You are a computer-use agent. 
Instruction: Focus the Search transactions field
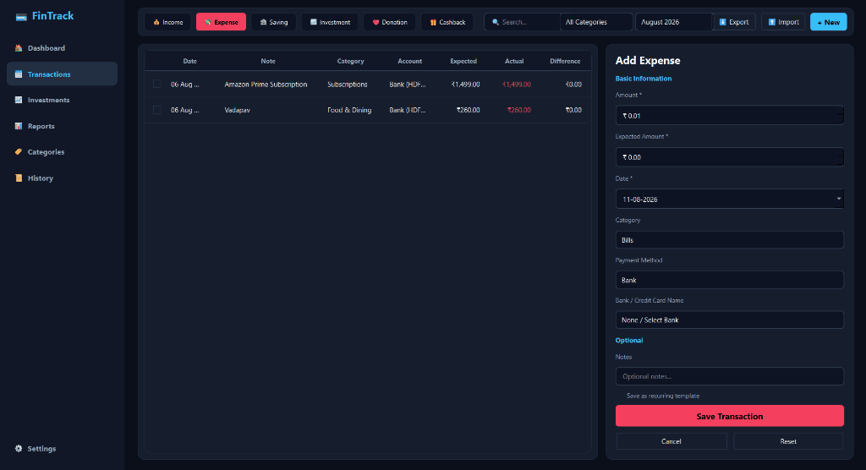522,22
